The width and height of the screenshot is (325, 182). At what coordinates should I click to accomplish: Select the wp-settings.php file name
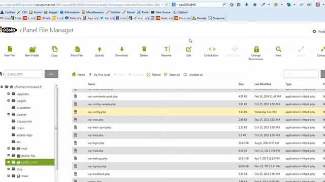tap(97, 158)
